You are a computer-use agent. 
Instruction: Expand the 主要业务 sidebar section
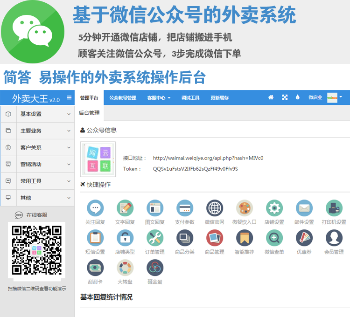point(37,131)
